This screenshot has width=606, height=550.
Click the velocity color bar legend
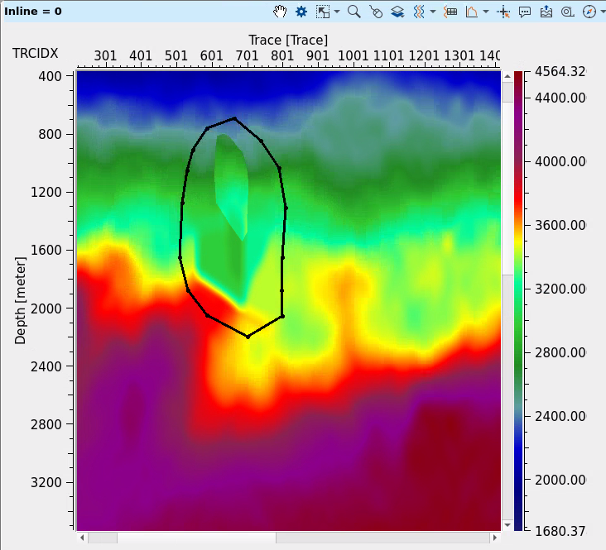518,299
